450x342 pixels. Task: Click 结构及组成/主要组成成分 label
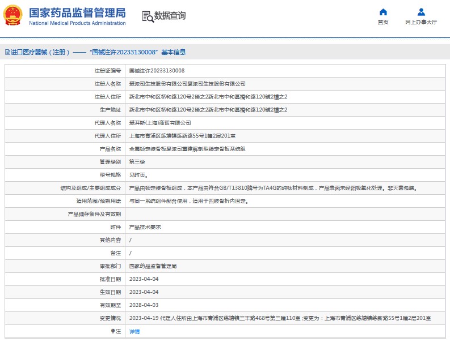pos(90,188)
